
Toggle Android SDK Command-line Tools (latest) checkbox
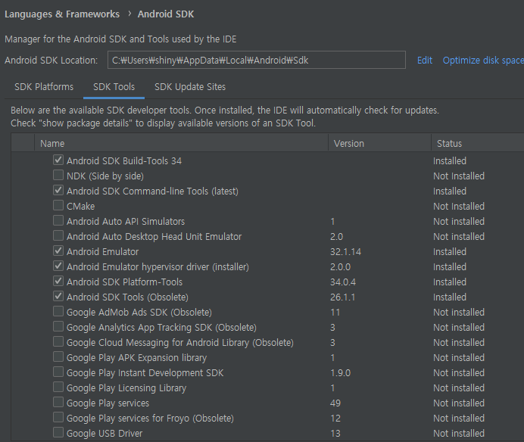[58, 190]
